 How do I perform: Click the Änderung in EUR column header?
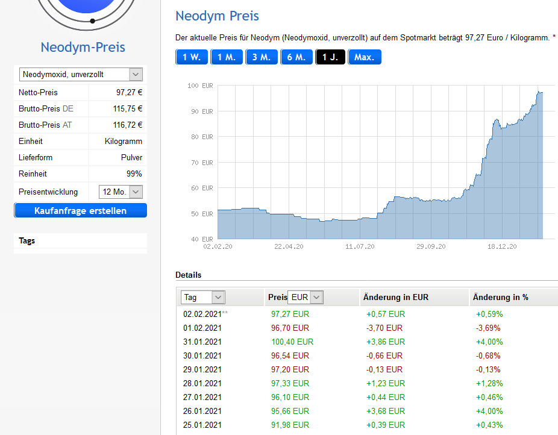pos(396,298)
